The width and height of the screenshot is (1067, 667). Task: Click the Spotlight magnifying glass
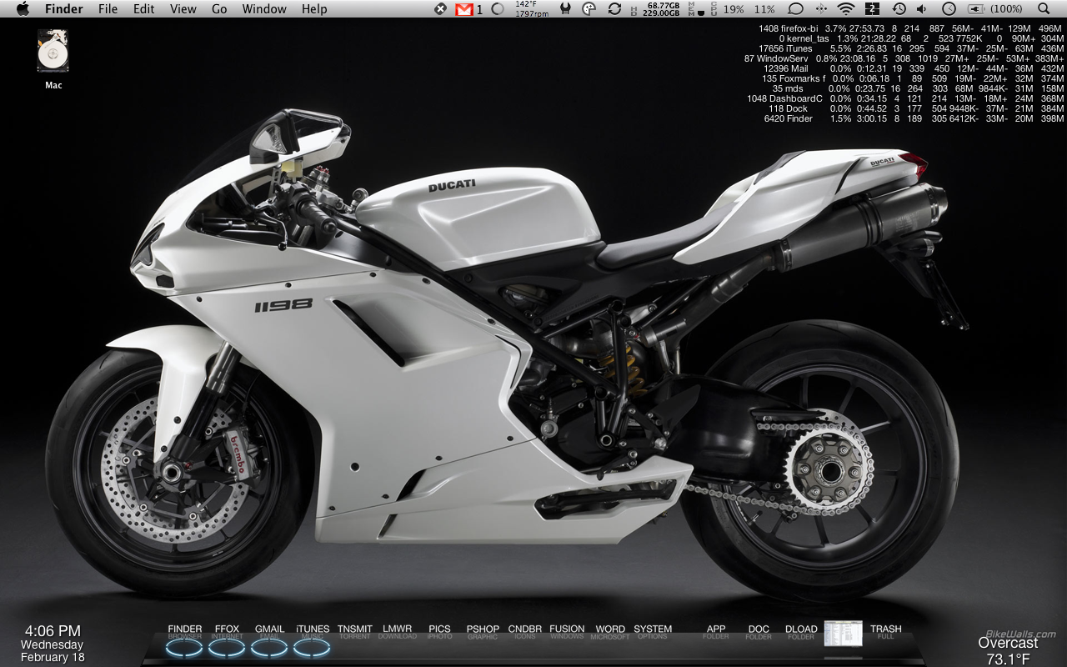1044,9
